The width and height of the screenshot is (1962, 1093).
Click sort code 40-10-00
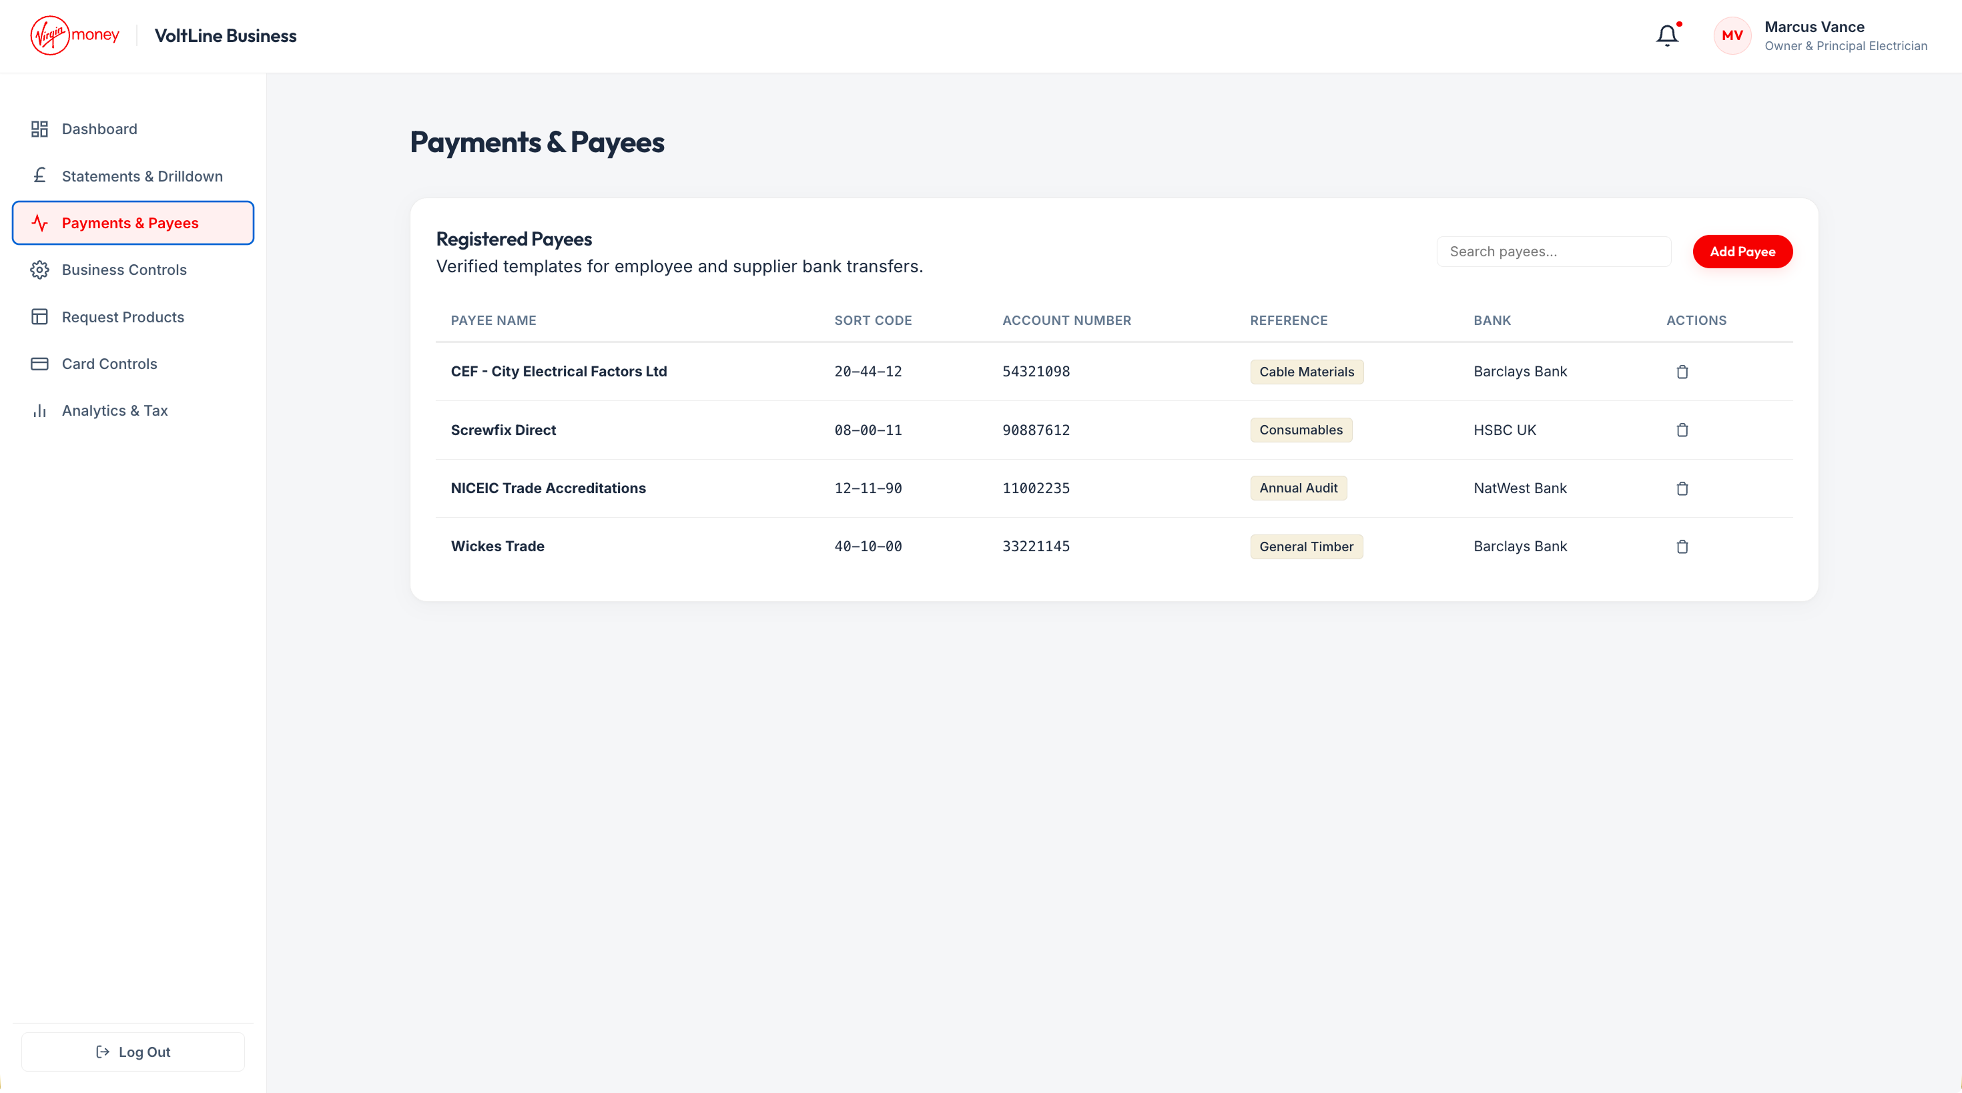point(868,547)
